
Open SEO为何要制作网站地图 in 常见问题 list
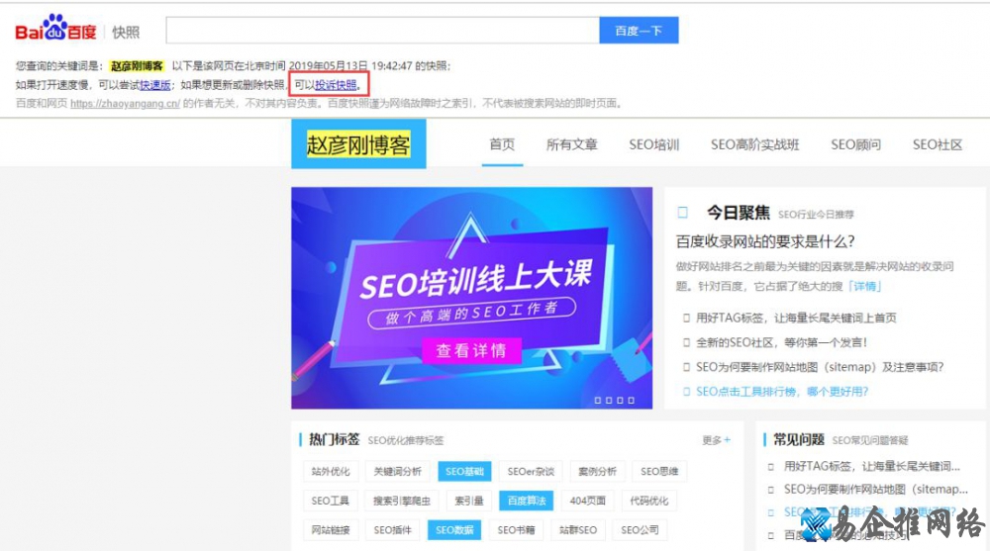(x=875, y=489)
